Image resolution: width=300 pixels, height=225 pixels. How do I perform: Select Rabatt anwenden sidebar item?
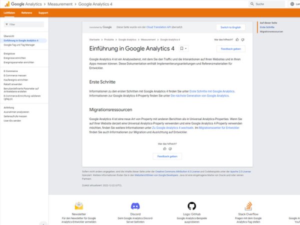pyautogui.click(x=13, y=84)
